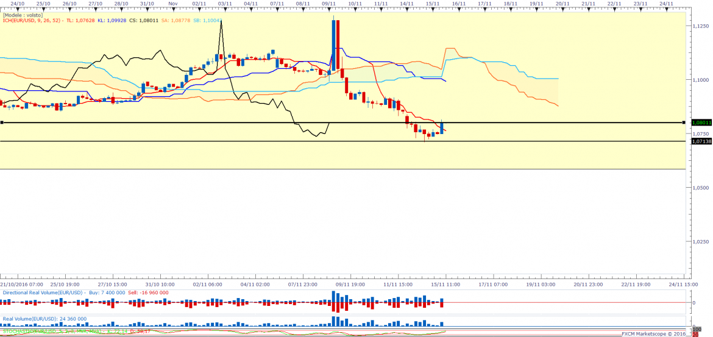This screenshot has width=713, height=337.
Task: Click the 09/11 date on top axis
Action: tap(329, 4)
